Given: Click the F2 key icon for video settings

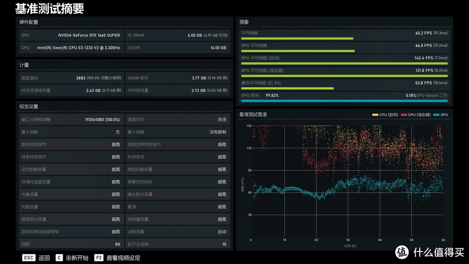Looking at the screenshot, I should 99,258.
